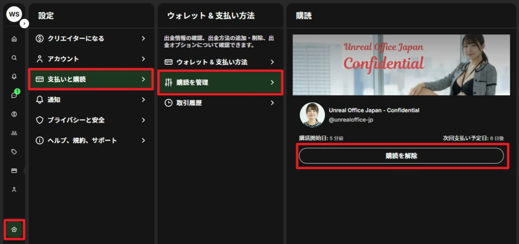Open 通知 settings item

[91, 100]
